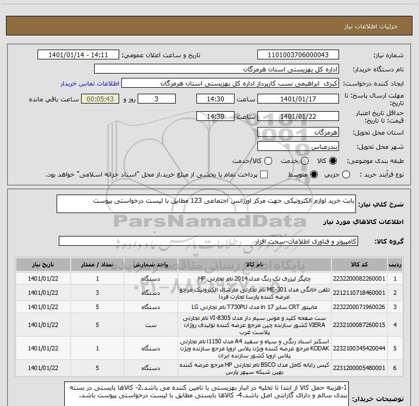
Task: Click the تعداد / مقدار column header
Action: pyautogui.click(x=97, y=264)
